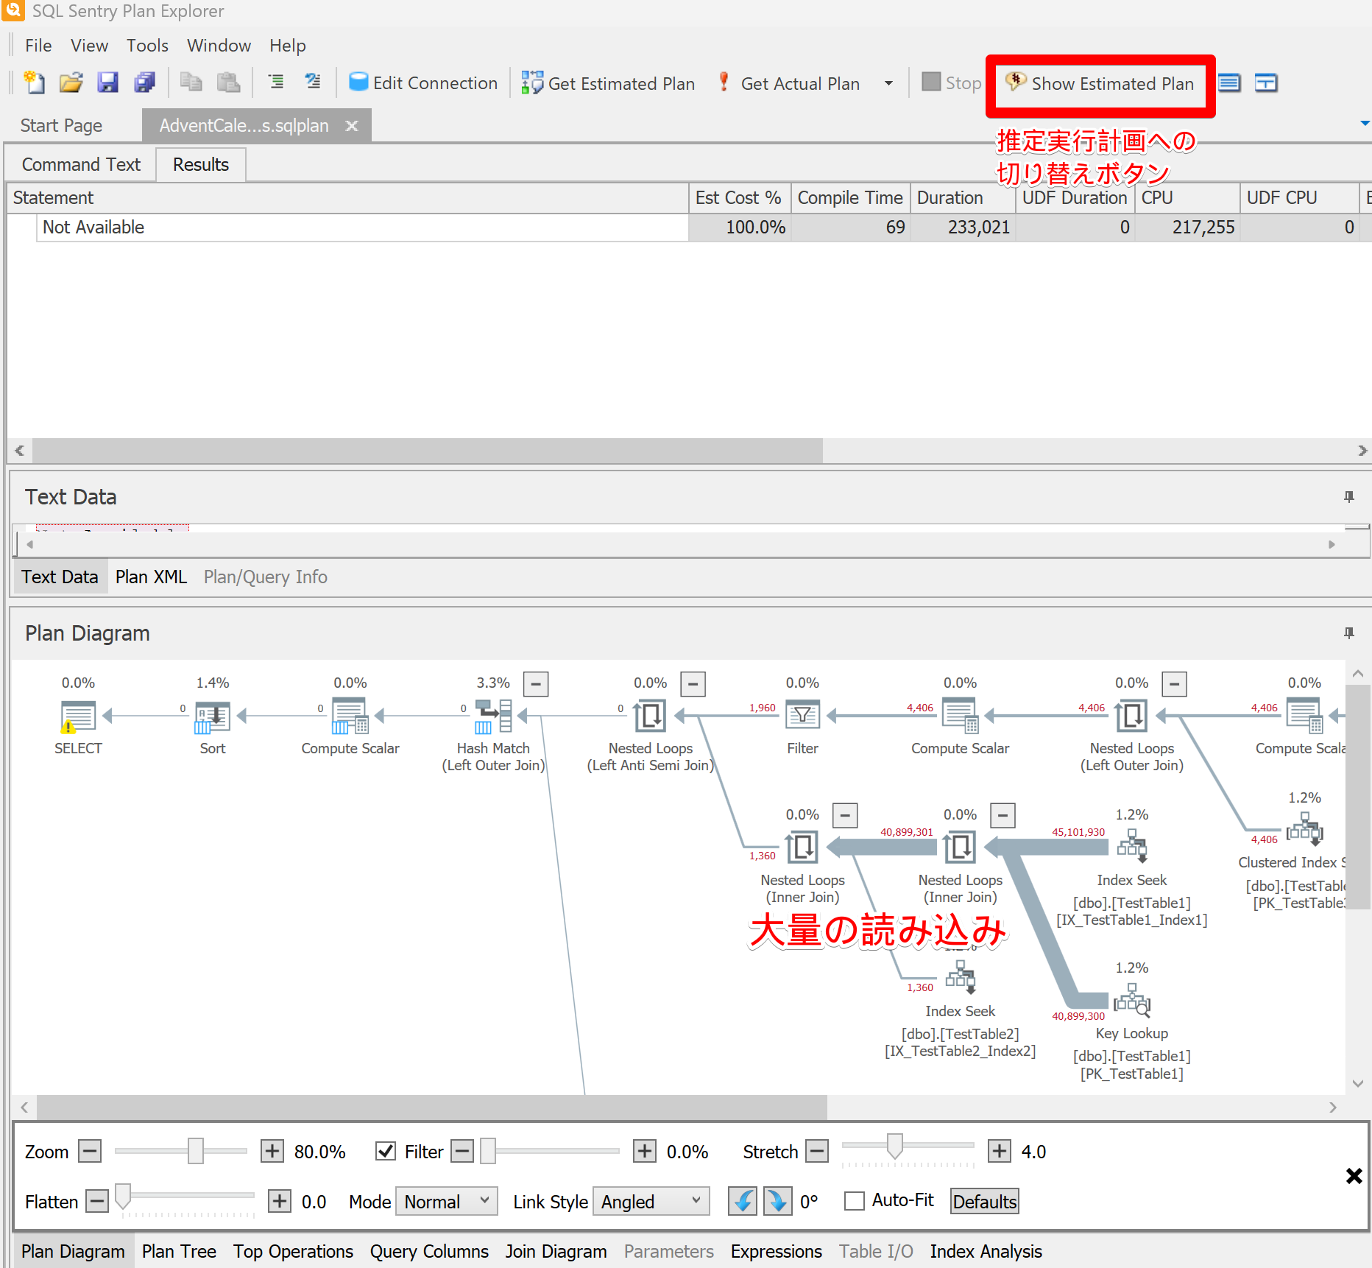Viewport: 1372px width, 1268px height.
Task: Select the Index Seek TestTable2 icon
Action: pos(961,978)
